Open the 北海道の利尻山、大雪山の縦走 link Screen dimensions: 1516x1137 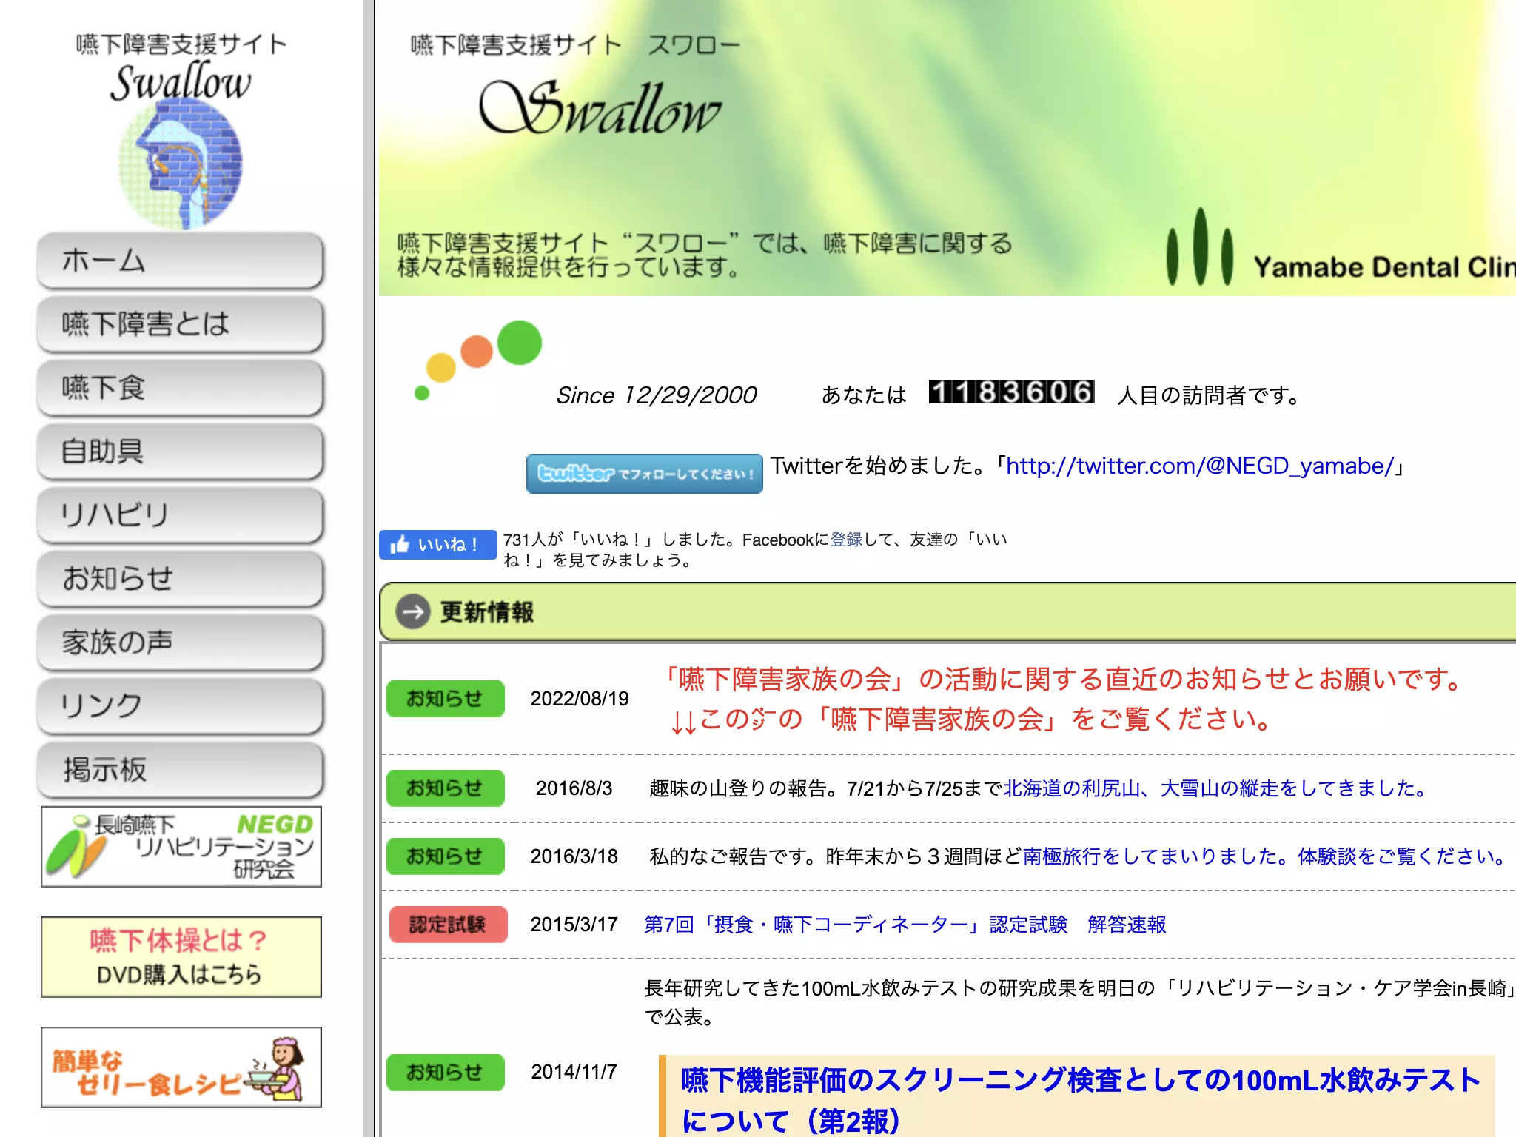coord(1214,788)
